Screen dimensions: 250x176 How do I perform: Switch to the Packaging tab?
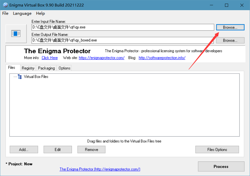pyautogui.click(x=46, y=68)
